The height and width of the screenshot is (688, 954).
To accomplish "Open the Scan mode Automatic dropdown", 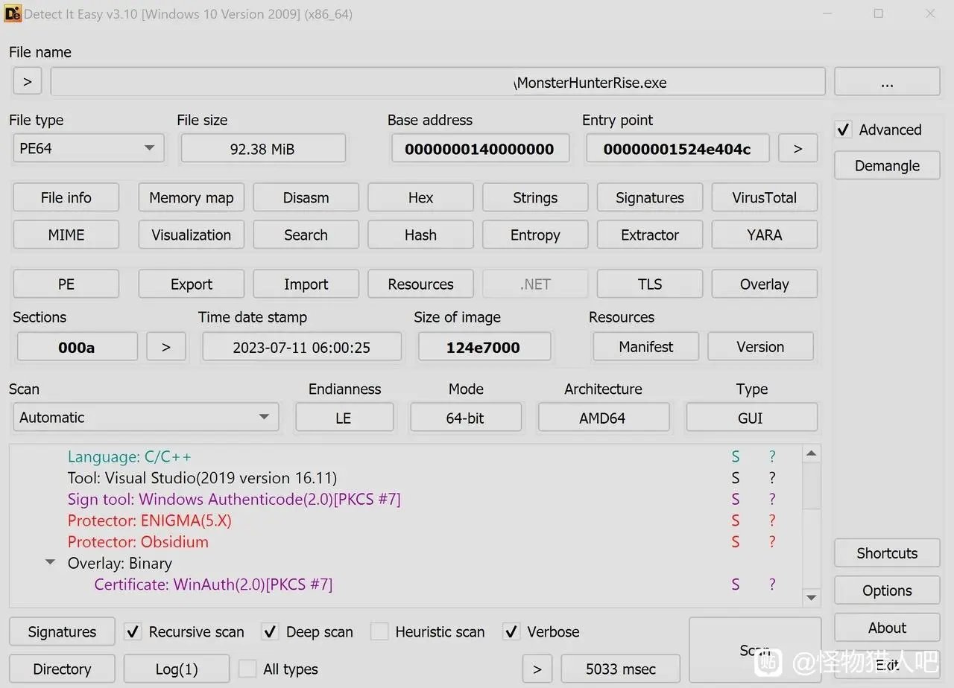I will [x=146, y=417].
